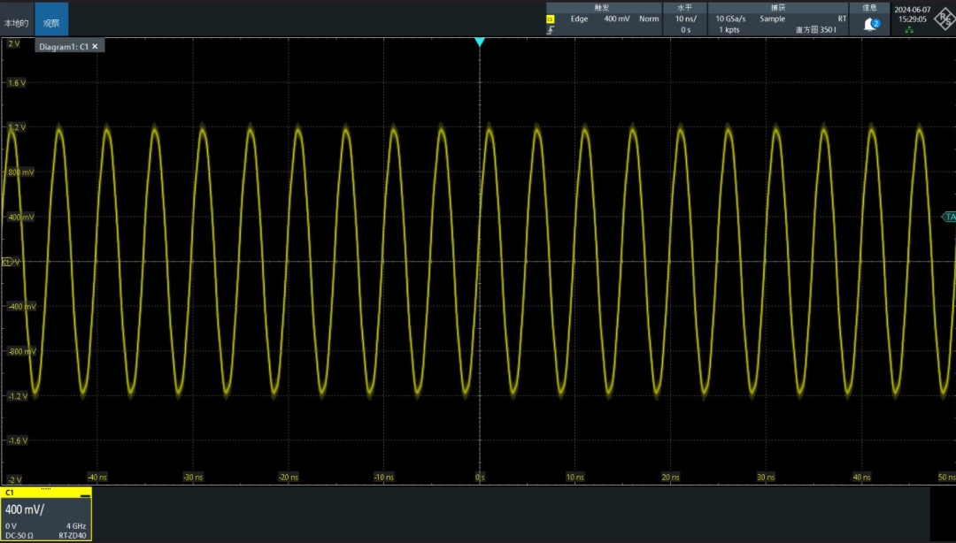Viewport: 956px width, 543px height.
Task: Open the 观察 tab
Action: [51, 19]
